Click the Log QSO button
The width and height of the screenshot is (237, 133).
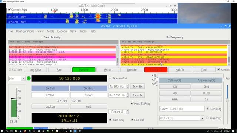tap(35, 70)
